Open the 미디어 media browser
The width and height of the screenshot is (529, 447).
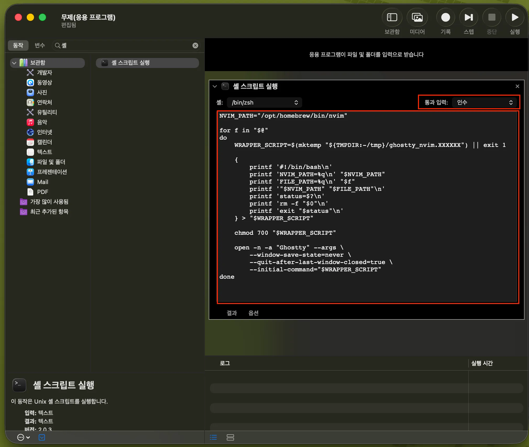[x=417, y=18]
